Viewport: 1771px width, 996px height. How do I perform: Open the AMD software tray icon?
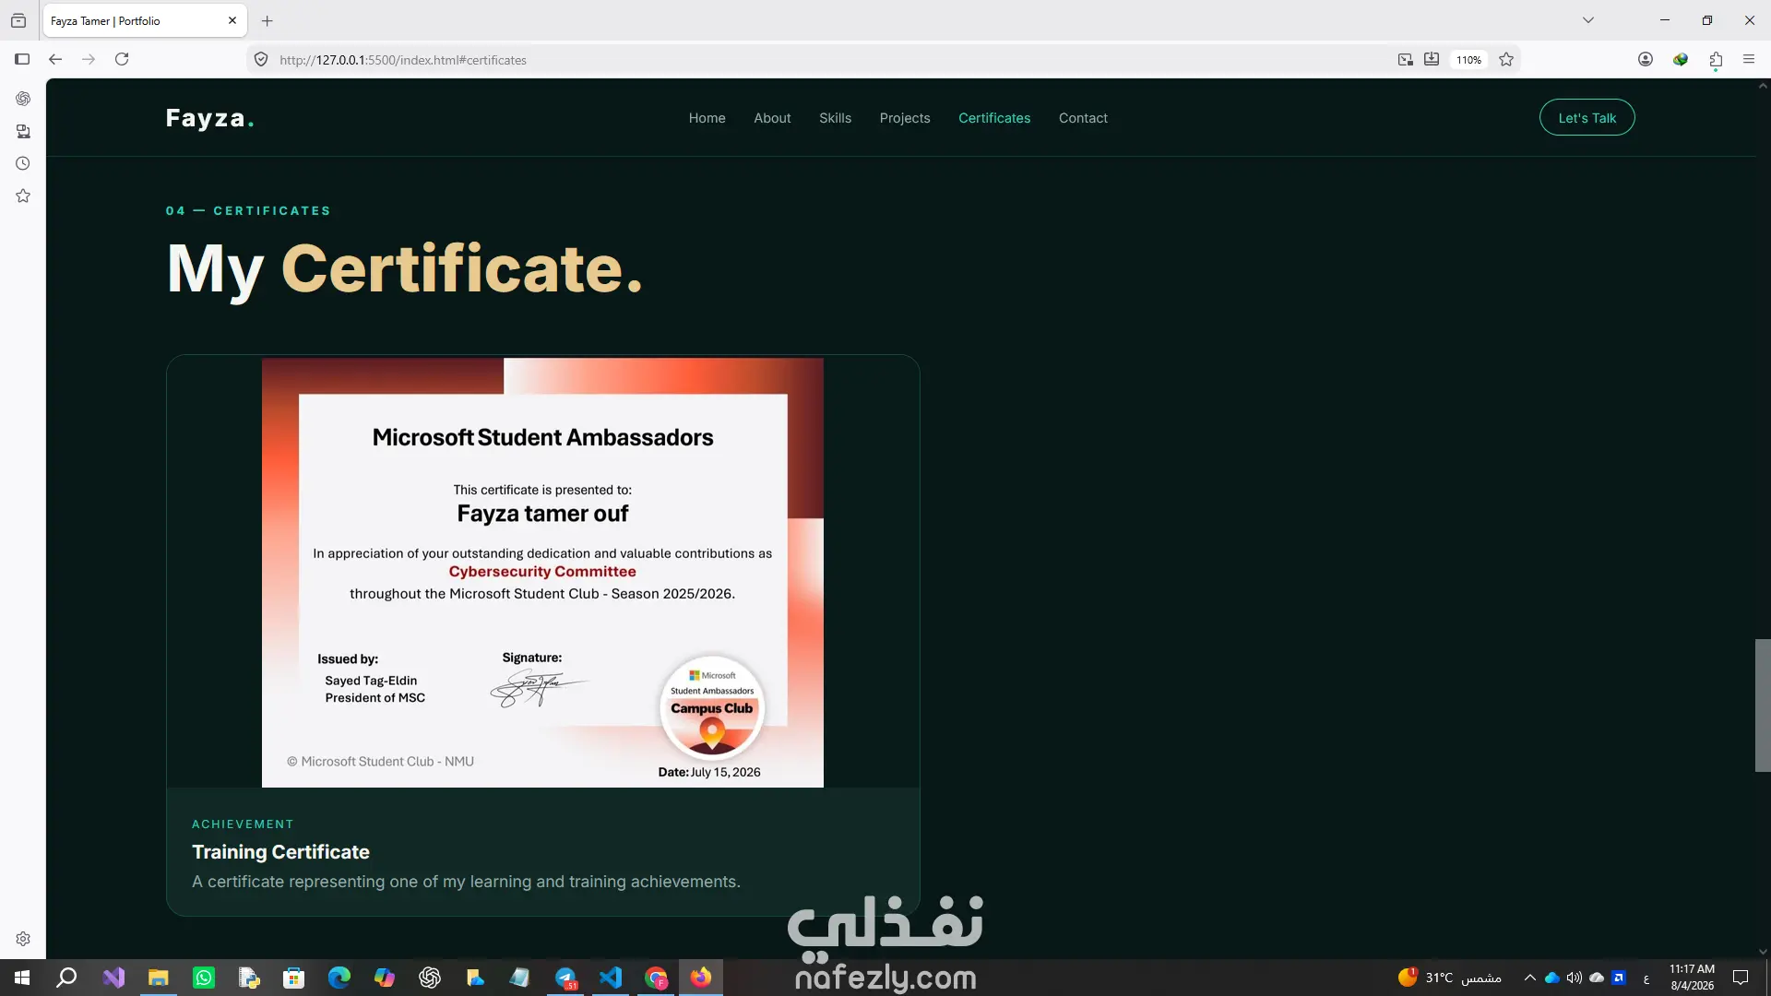coord(1619,978)
